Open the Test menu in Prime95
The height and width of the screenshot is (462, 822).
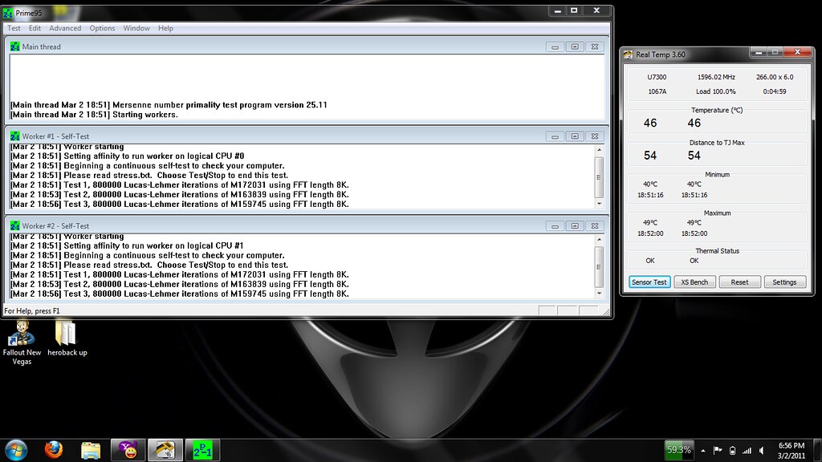[x=14, y=28]
